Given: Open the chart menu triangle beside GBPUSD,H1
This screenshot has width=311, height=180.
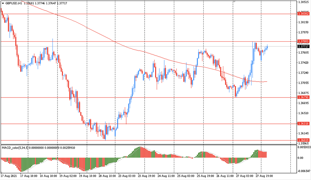Looking at the screenshot, I should tap(3, 3).
